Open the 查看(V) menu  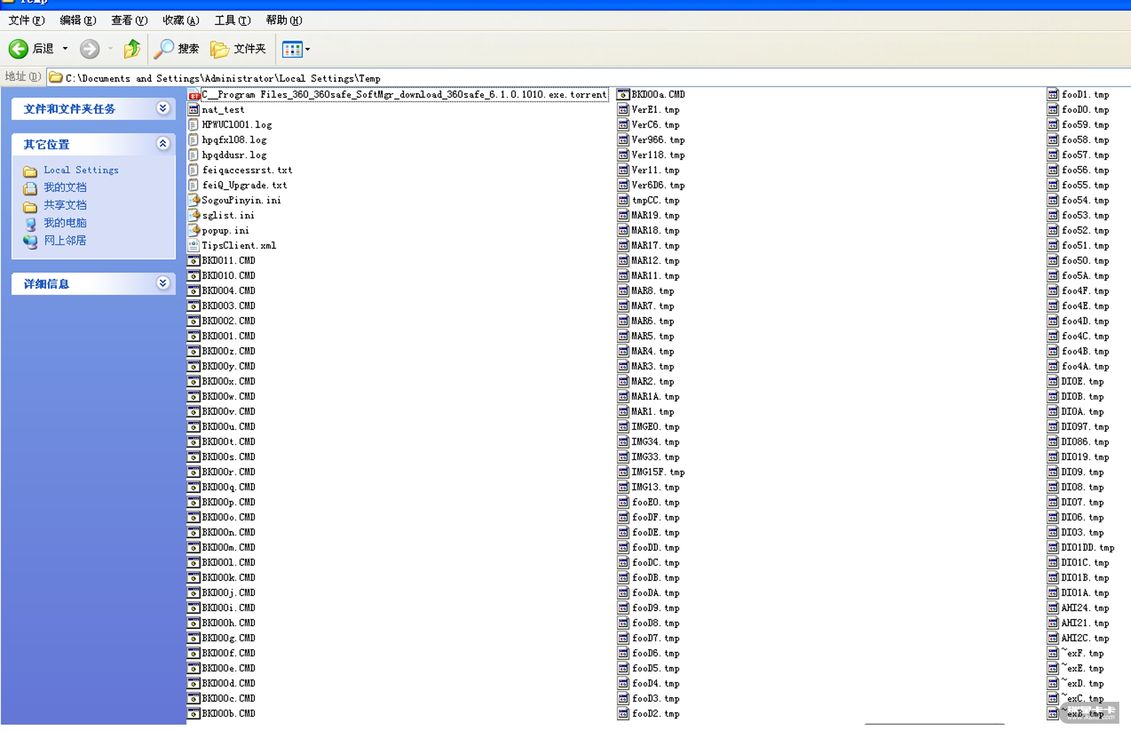pyautogui.click(x=129, y=20)
